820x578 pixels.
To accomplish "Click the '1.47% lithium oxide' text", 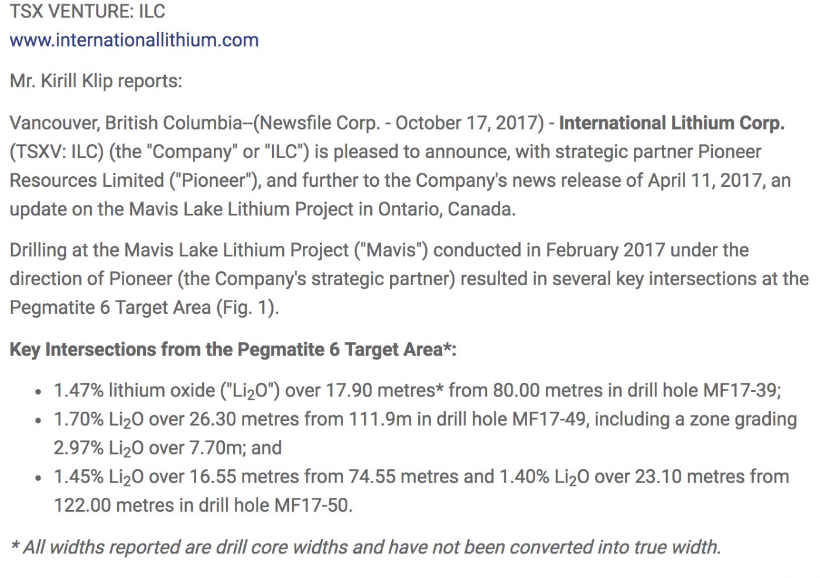I will [135, 391].
